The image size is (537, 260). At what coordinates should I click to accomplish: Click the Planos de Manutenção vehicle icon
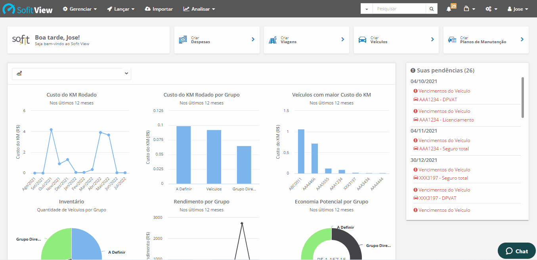pyautogui.click(x=452, y=40)
